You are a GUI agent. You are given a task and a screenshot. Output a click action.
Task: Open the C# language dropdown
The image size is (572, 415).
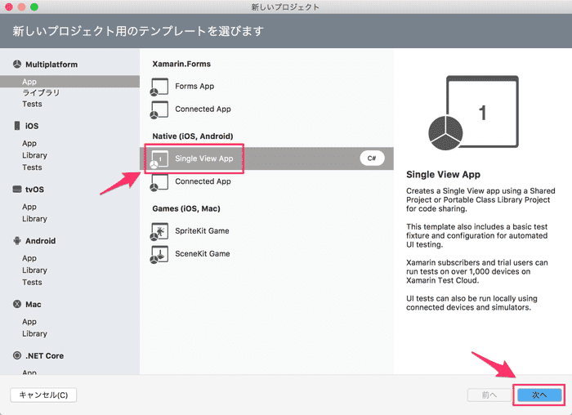point(372,158)
